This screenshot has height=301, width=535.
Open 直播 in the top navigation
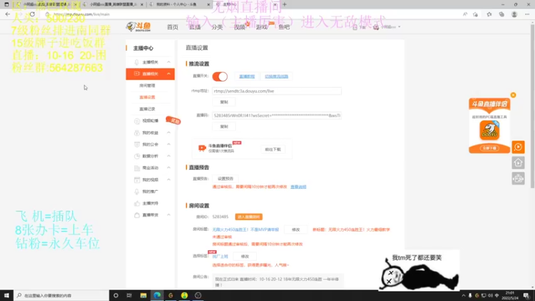click(195, 27)
